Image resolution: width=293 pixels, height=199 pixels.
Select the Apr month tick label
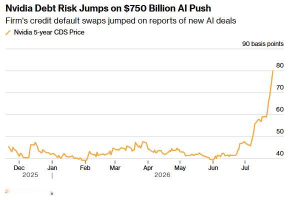[x=148, y=168]
